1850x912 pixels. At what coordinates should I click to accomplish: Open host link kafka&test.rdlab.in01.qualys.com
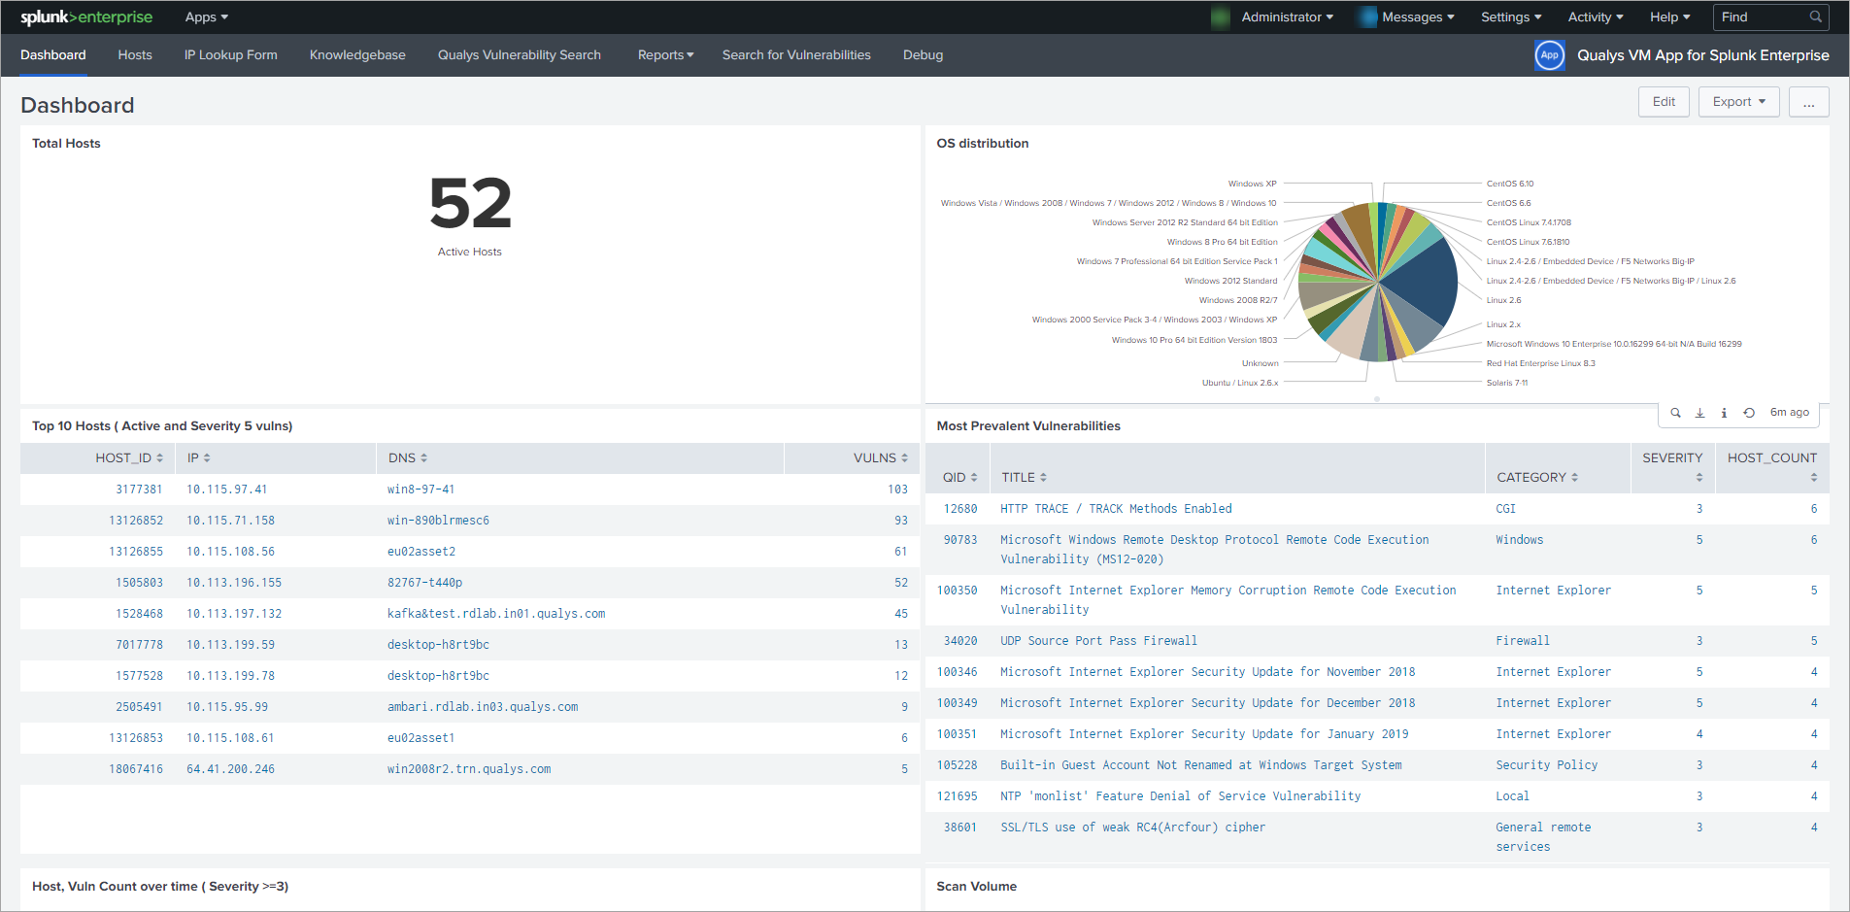495,614
